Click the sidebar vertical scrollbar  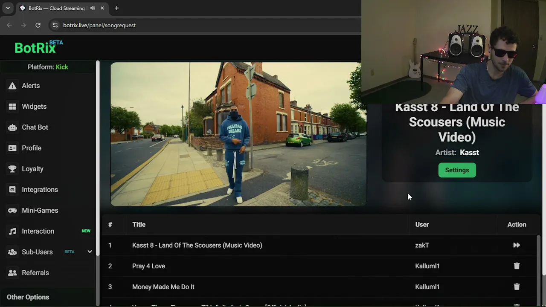tap(98, 158)
